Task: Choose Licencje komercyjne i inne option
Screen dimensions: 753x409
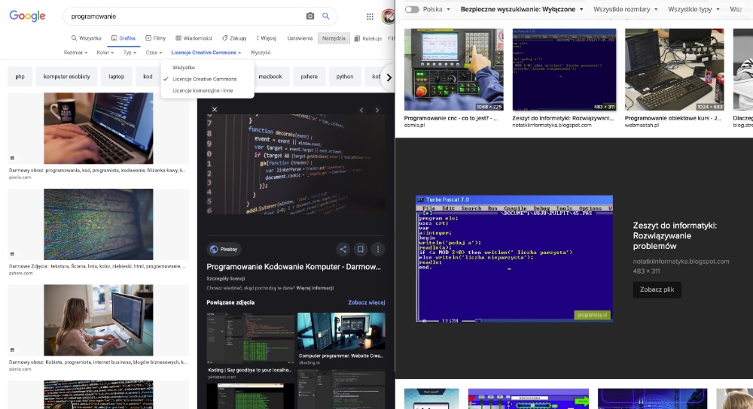Action: 203,90
